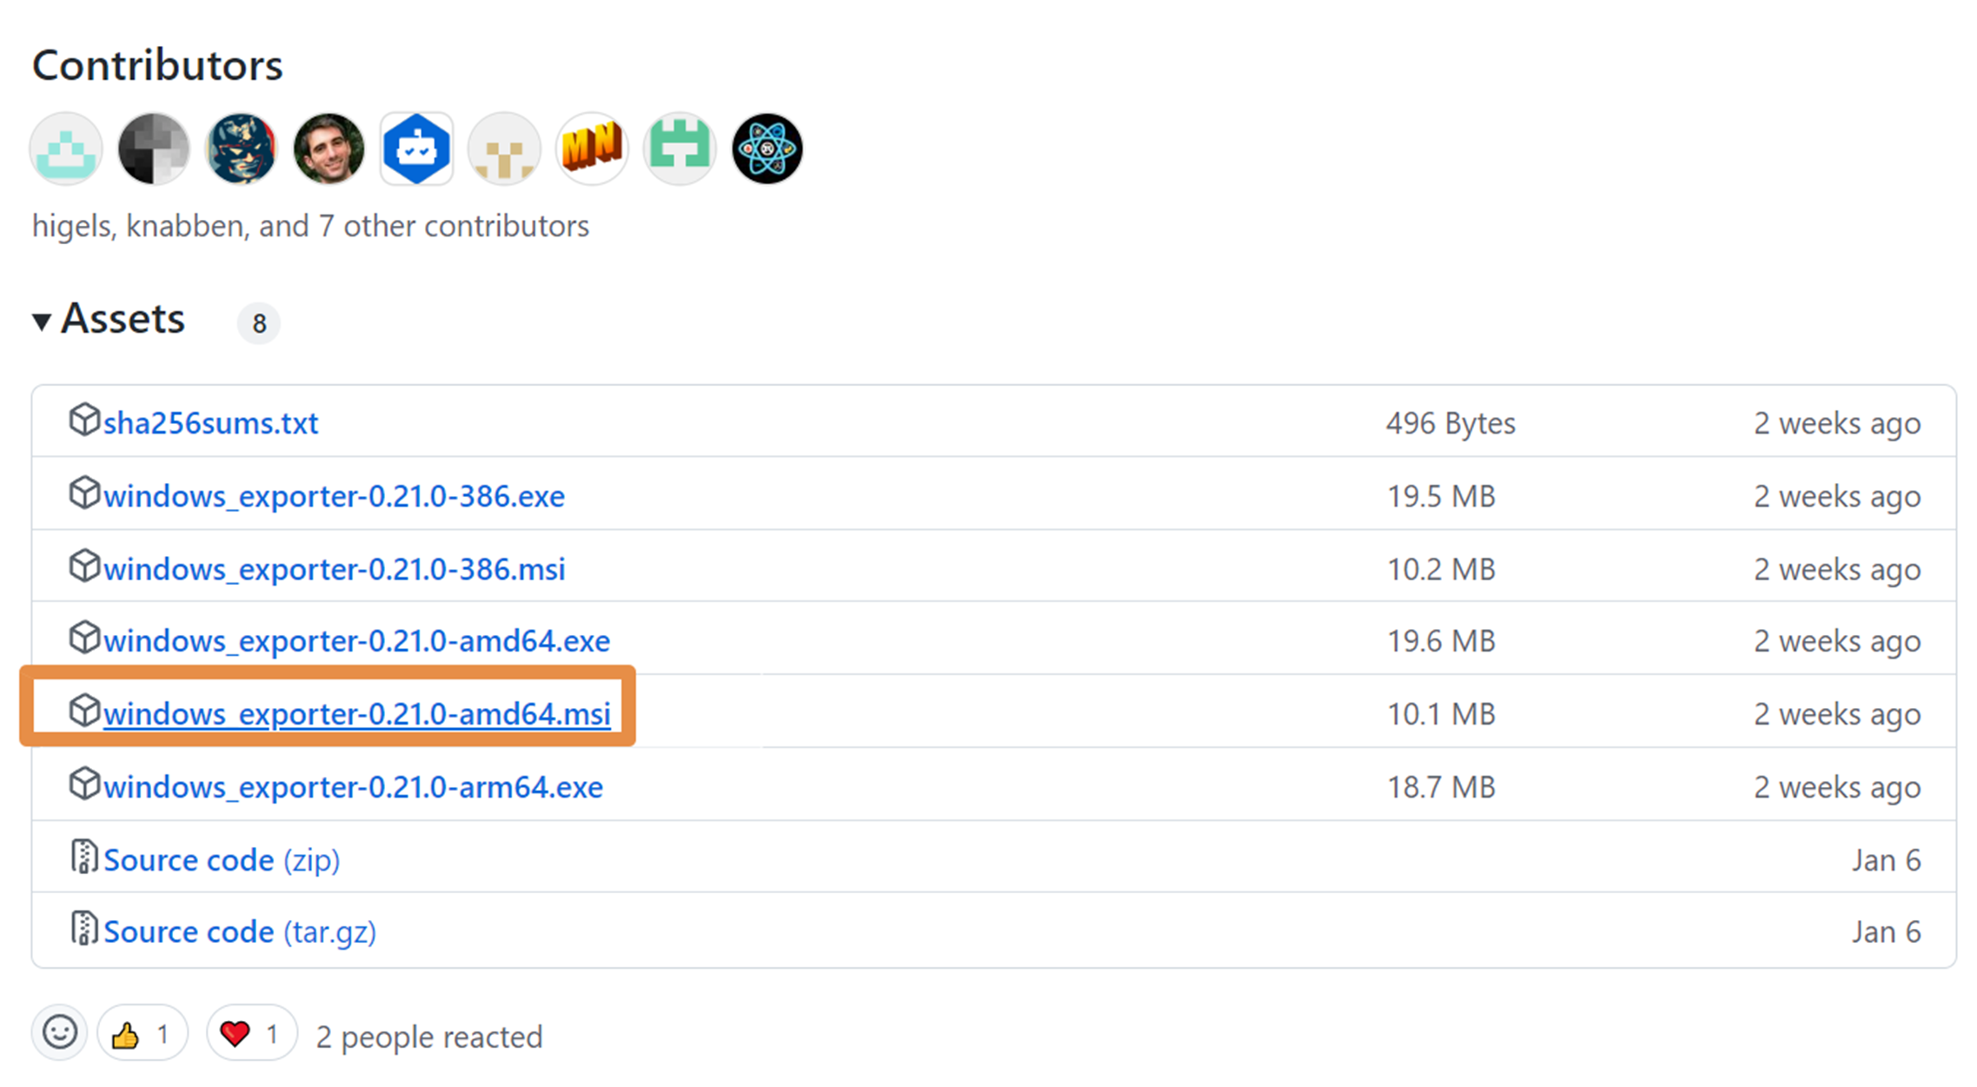Image resolution: width=1977 pixels, height=1087 pixels.
Task: Click the first teal pixel contributor avatar
Action: [66, 149]
